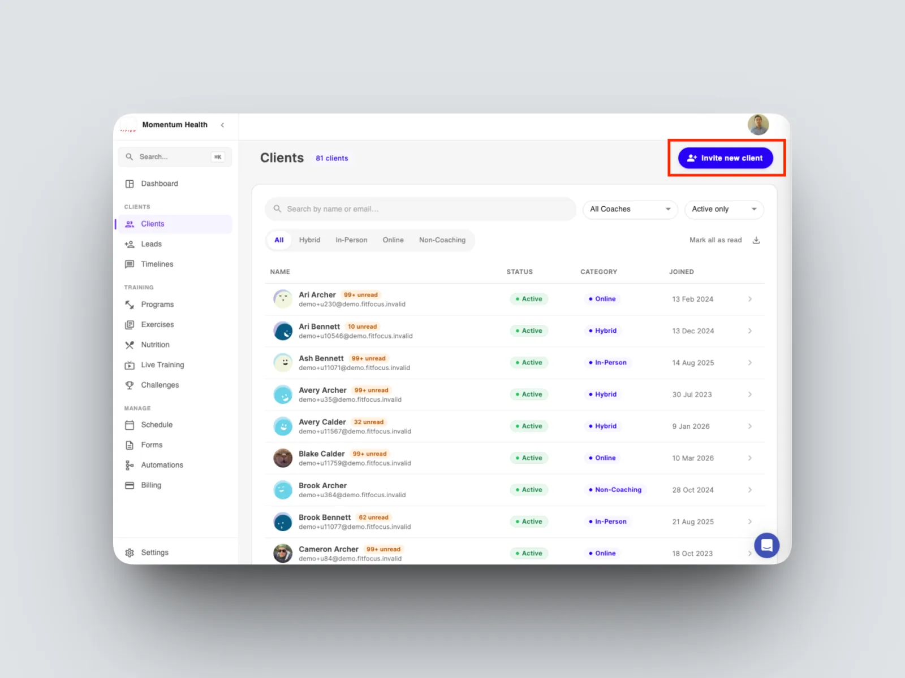The image size is (905, 678).
Task: Select Clients in the sidebar
Action: [175, 224]
